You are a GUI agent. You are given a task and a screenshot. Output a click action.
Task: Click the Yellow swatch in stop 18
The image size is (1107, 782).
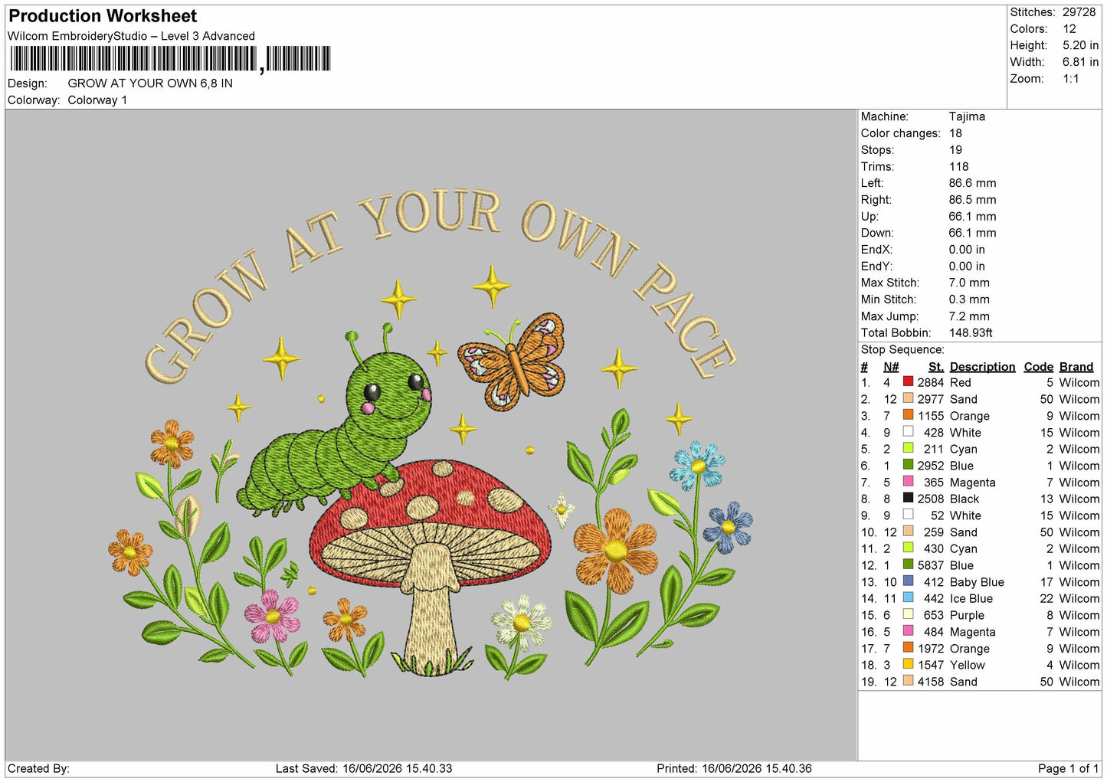pyautogui.click(x=908, y=664)
